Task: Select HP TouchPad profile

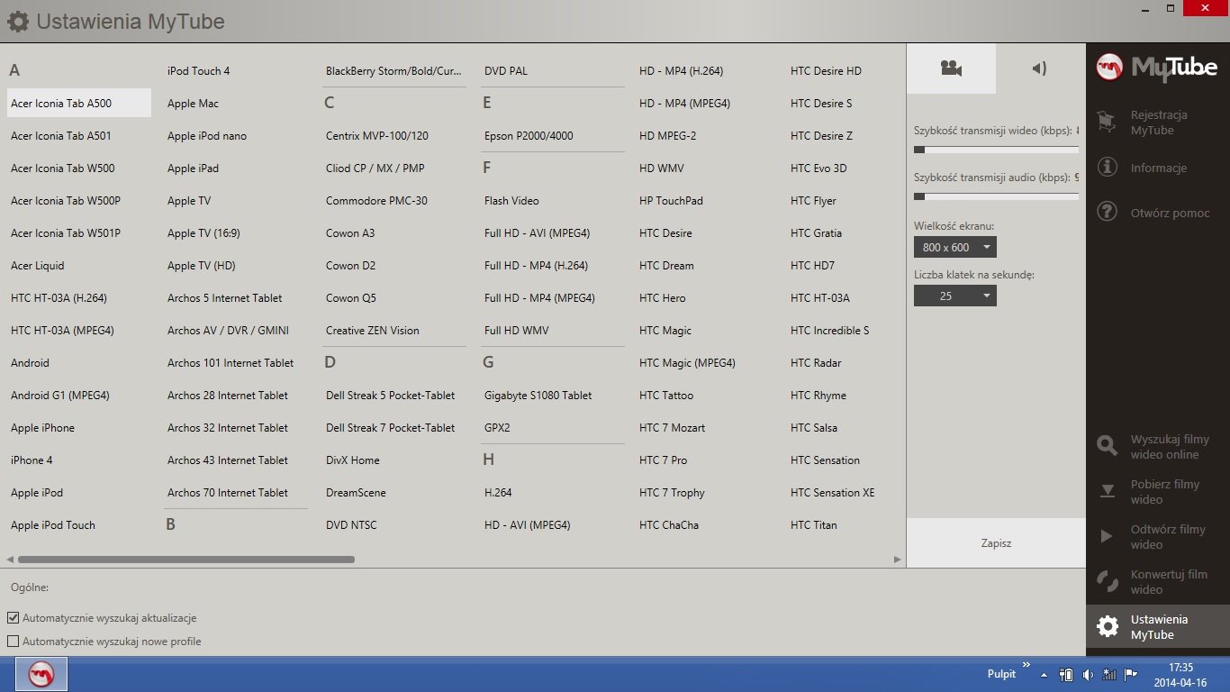Action: coord(671,200)
